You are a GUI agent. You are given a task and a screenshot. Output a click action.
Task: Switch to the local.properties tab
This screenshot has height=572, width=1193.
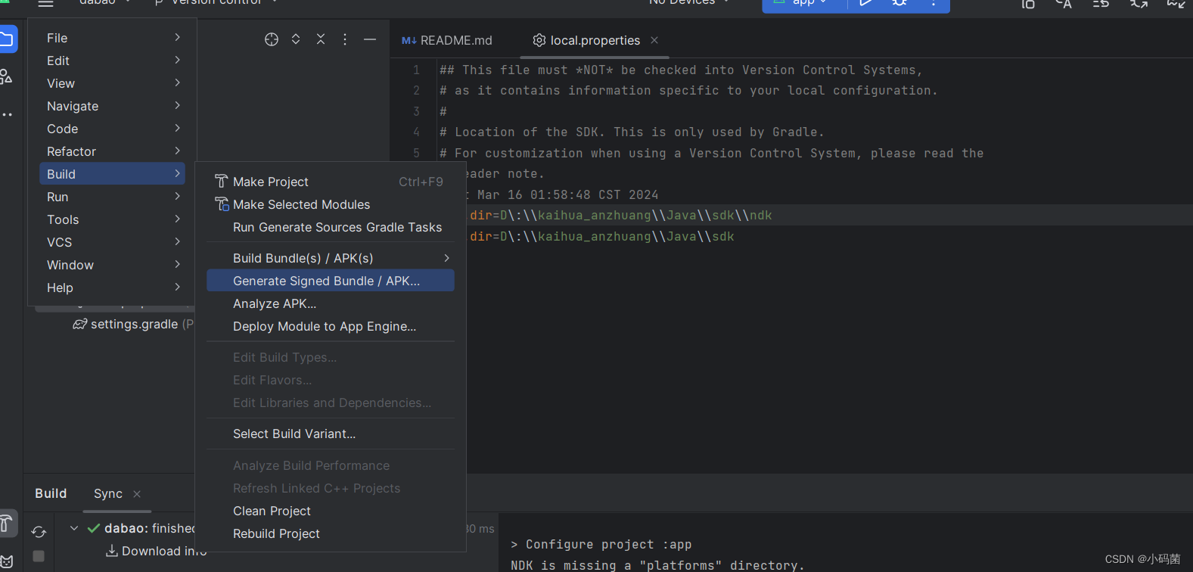click(x=595, y=40)
